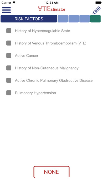The width and height of the screenshot is (103, 183).
Task: Select History of Non-Cutaneous Malignancy checkbox
Action: [9, 68]
